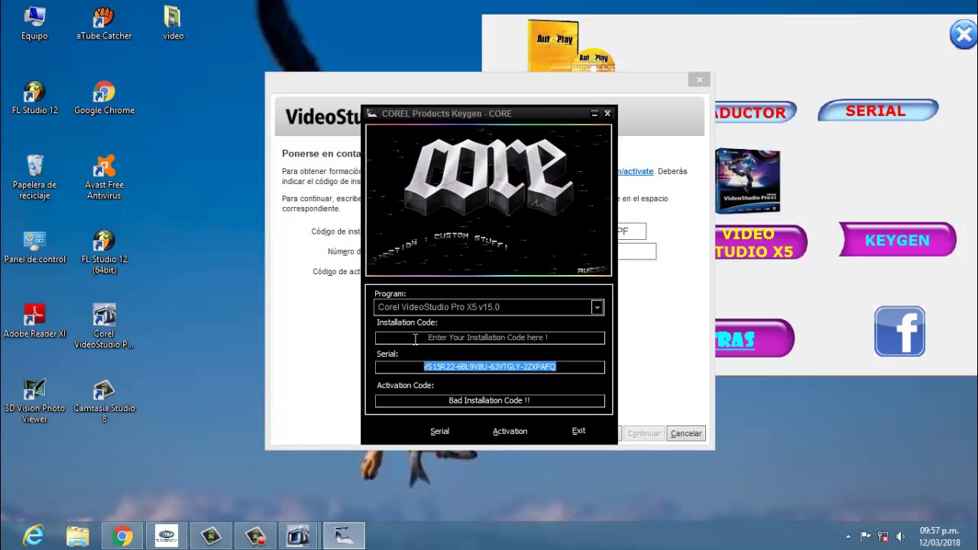
Task: Click Exit in the keygen window
Action: click(578, 431)
